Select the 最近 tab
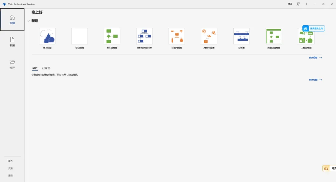The image size is (336, 182). pyautogui.click(x=35, y=68)
